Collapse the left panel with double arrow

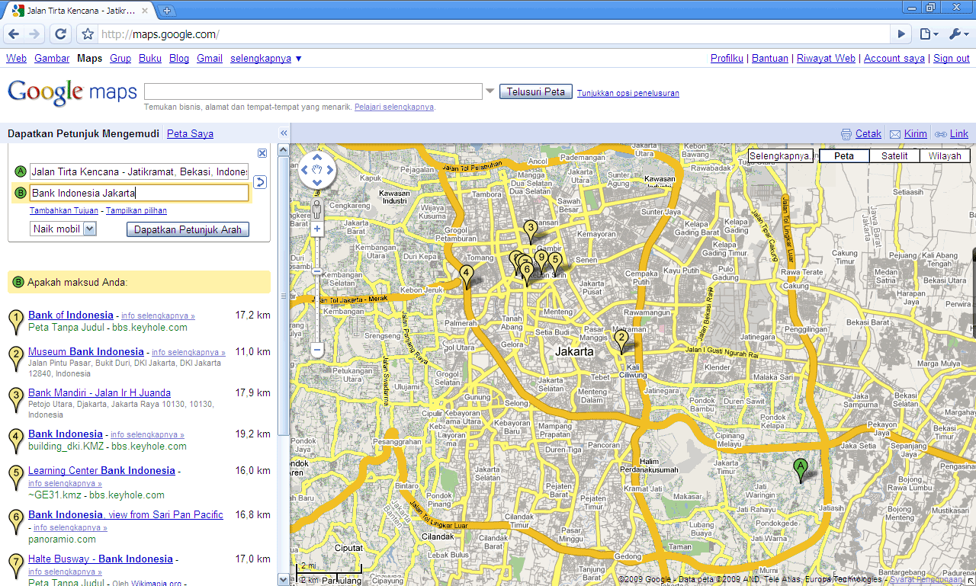[284, 133]
